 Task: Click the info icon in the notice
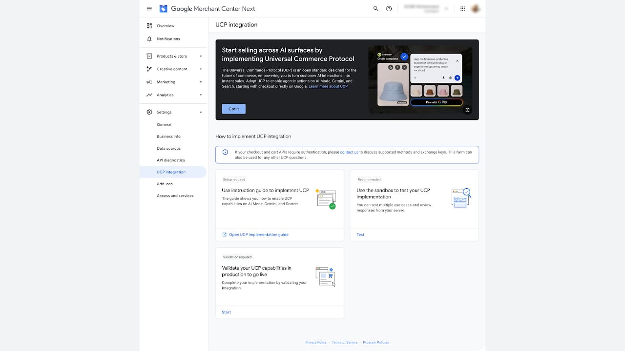[x=225, y=152]
